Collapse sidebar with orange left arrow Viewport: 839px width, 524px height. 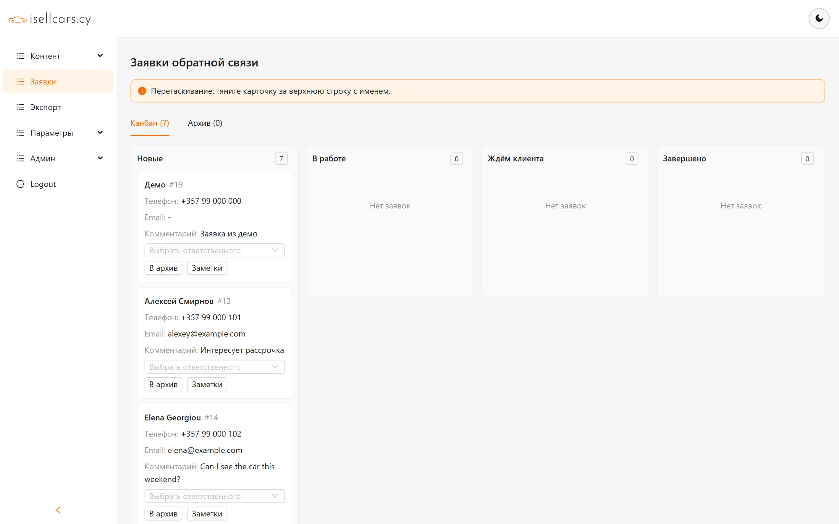pyautogui.click(x=58, y=510)
